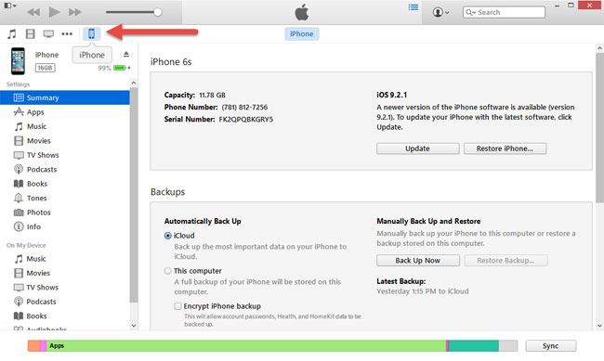Image resolution: width=604 pixels, height=361 pixels.
Task: Click the iOS 9.2.1 version heading
Action: pyautogui.click(x=392, y=95)
